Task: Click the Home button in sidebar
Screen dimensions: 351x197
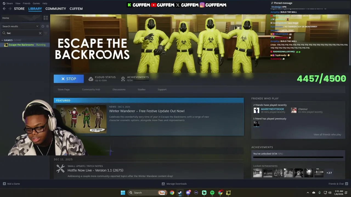Action: tap(21, 18)
